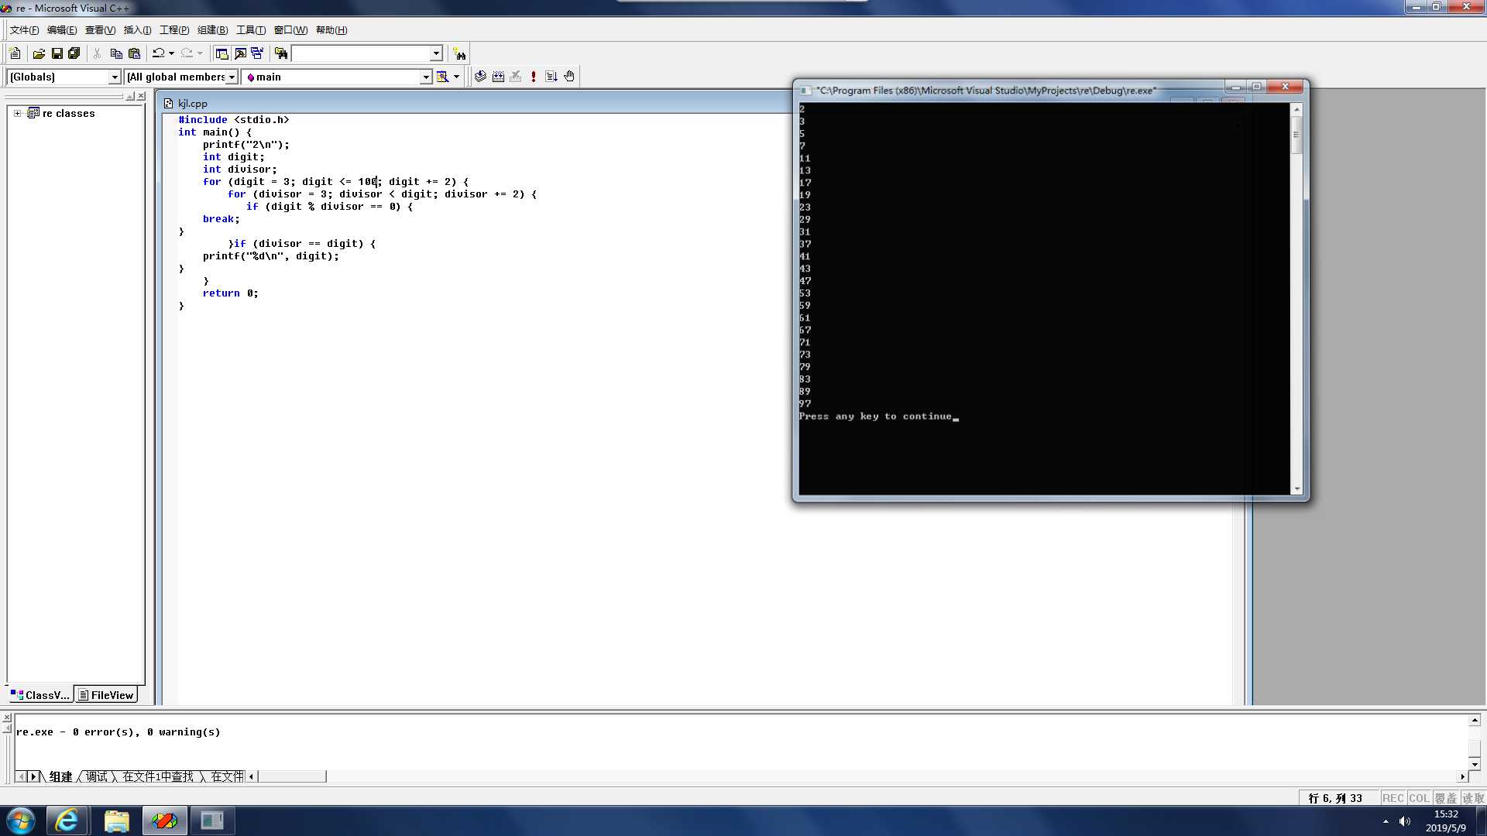The image size is (1487, 836).
Task: Close the output panel with its X
Action: point(7,718)
